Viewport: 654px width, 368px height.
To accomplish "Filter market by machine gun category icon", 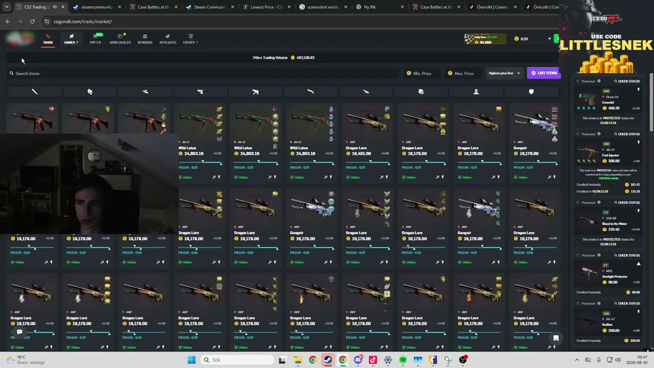I will [x=366, y=91].
